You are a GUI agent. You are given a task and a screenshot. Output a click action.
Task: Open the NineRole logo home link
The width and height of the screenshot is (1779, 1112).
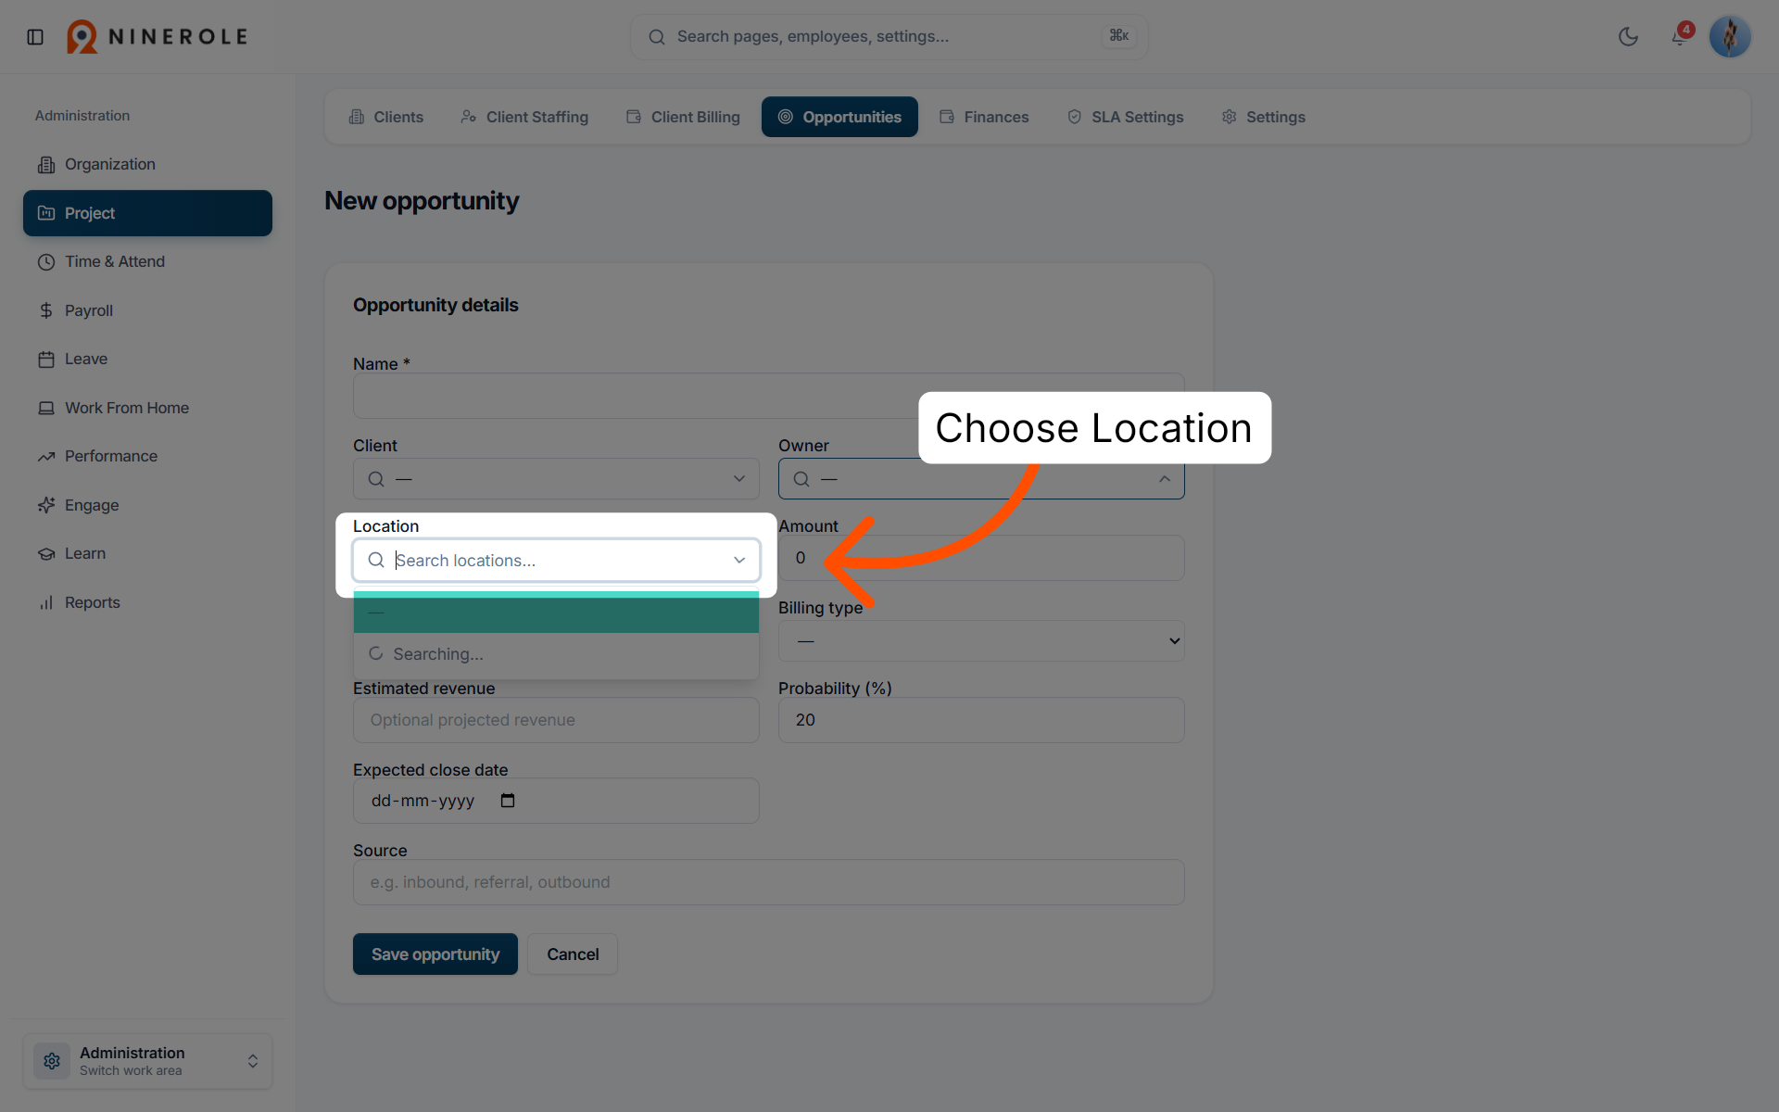[157, 37]
